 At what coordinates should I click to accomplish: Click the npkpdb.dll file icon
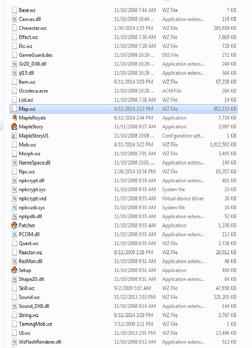pos(14,216)
